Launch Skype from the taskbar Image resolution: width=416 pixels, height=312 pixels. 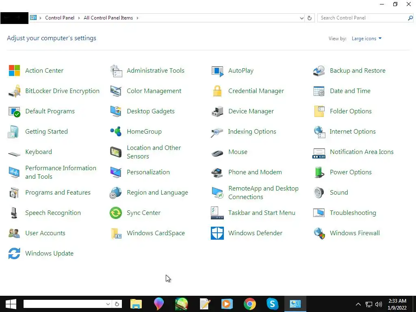point(273,304)
